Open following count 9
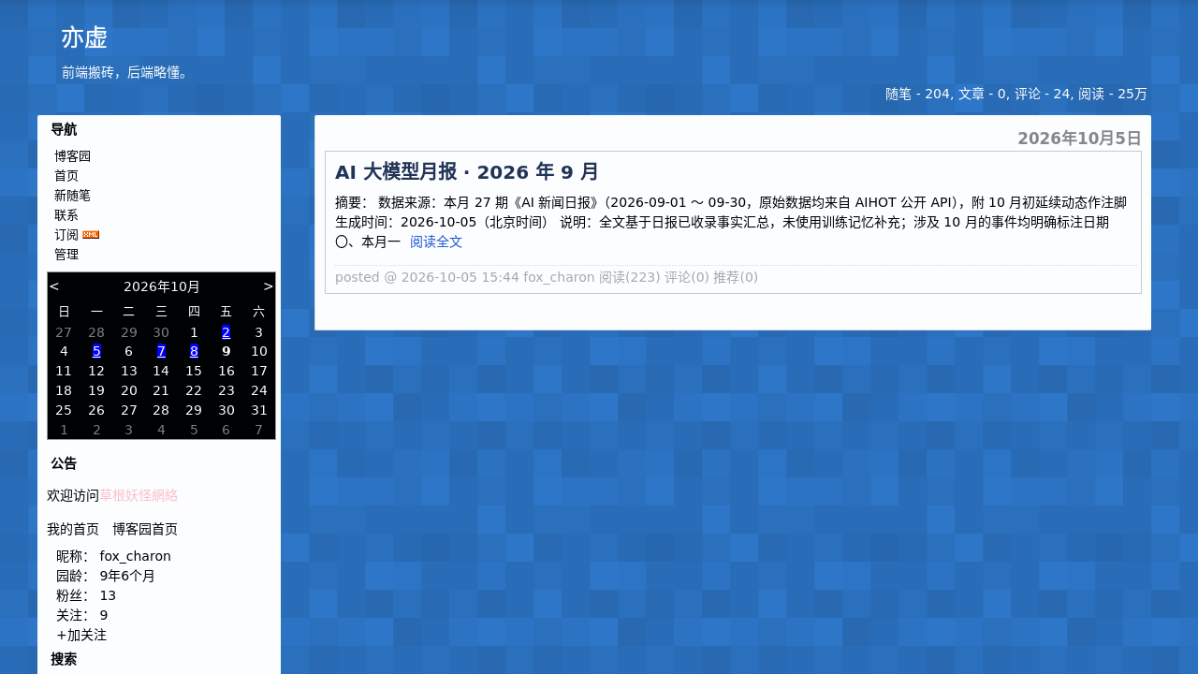Screen dimensions: 1198x674 pyautogui.click(x=104, y=615)
